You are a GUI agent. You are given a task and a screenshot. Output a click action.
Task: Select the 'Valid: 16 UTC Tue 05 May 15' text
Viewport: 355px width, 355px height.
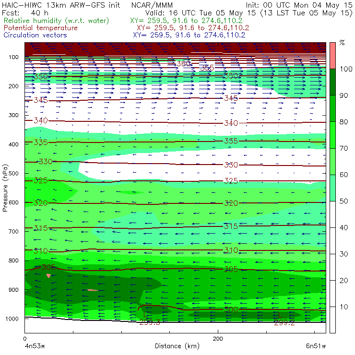coord(201,13)
